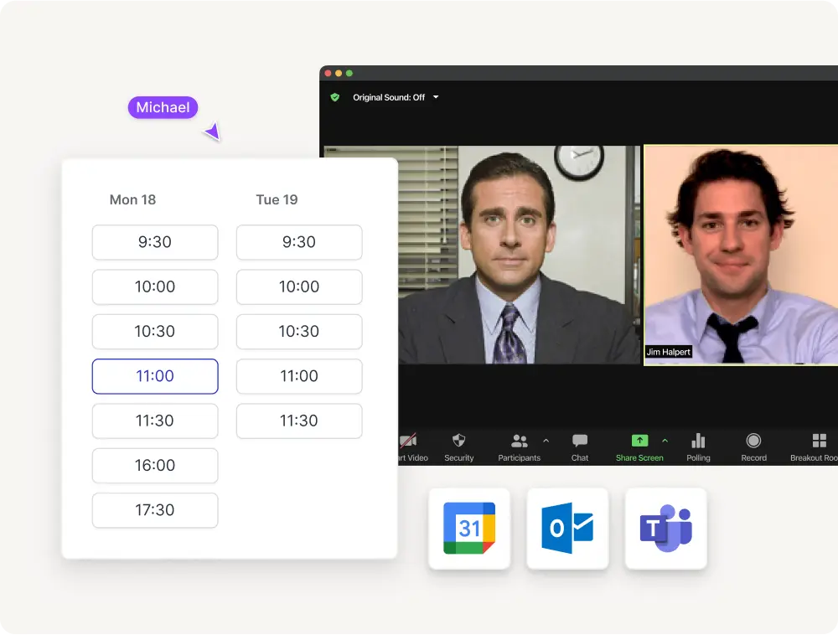Viewport: 838px width, 635px height.
Task: Click the green encryption shield icon
Action: click(335, 97)
